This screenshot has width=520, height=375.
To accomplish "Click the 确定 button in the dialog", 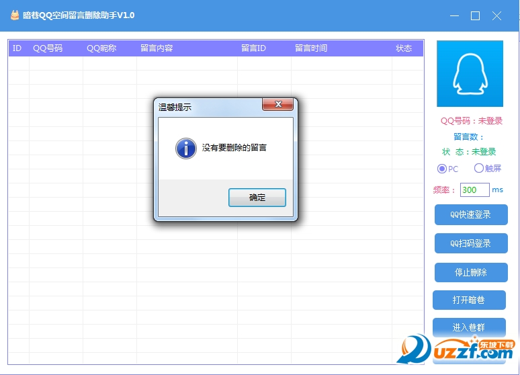I will tap(257, 198).
